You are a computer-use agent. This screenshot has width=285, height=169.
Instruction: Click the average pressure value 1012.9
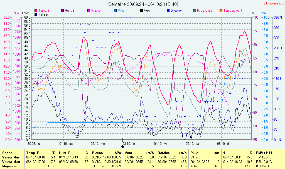click(116, 166)
